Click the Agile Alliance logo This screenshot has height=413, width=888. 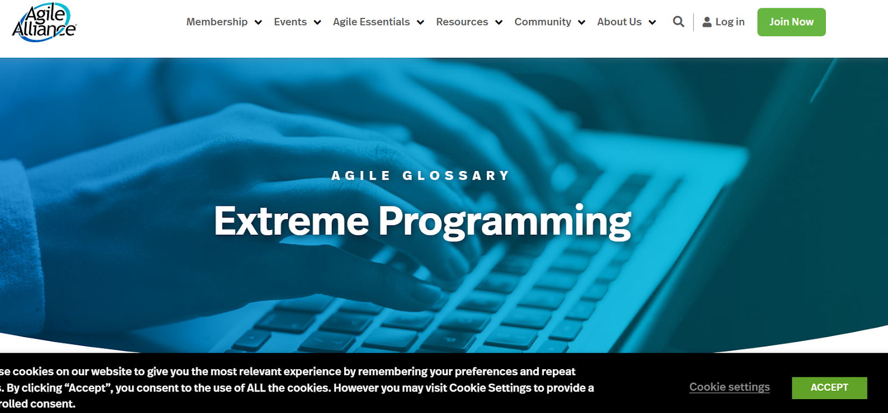[x=44, y=22]
